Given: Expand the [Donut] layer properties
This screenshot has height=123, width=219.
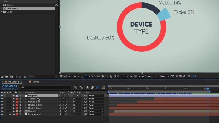Looking at the screenshot, I should 14,111.
